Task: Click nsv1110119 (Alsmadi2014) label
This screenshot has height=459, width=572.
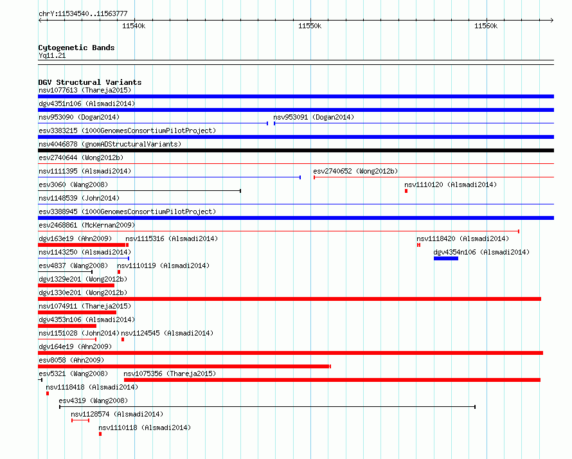Action: click(163, 265)
